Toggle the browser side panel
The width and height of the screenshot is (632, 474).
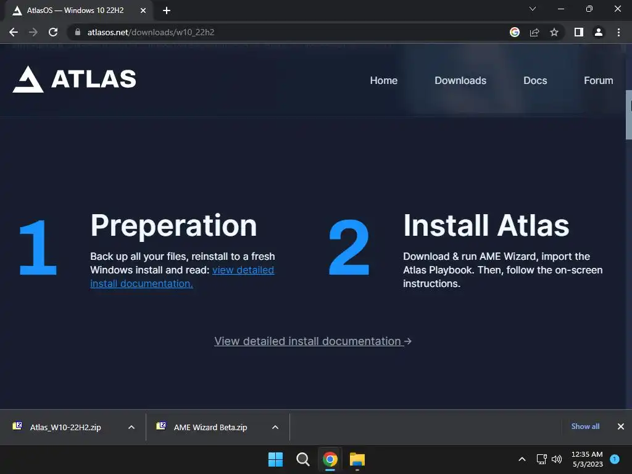tap(579, 32)
